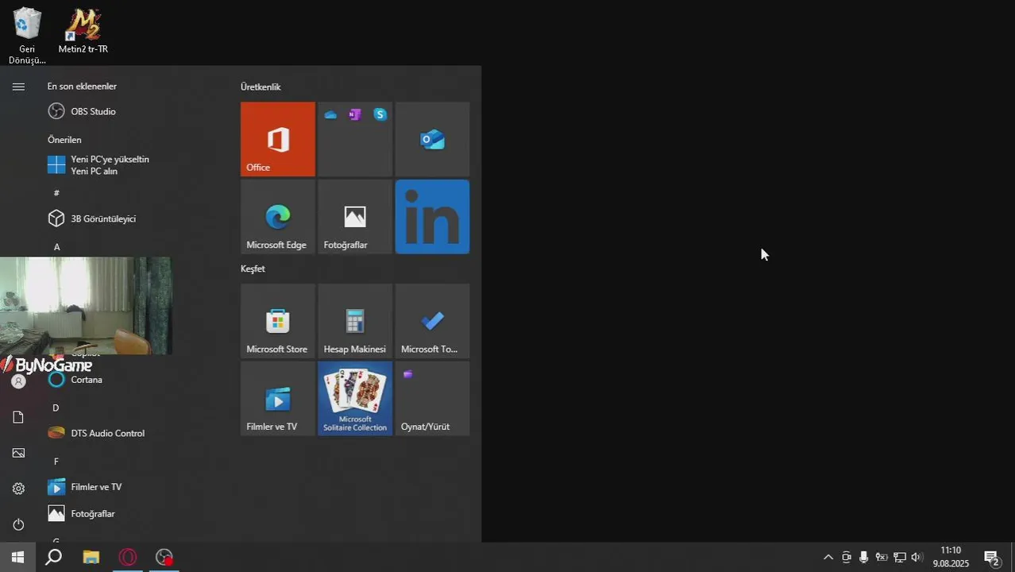Viewport: 1015px width, 572px height.
Task: Launch Microsoft Edge tile
Action: point(278,217)
